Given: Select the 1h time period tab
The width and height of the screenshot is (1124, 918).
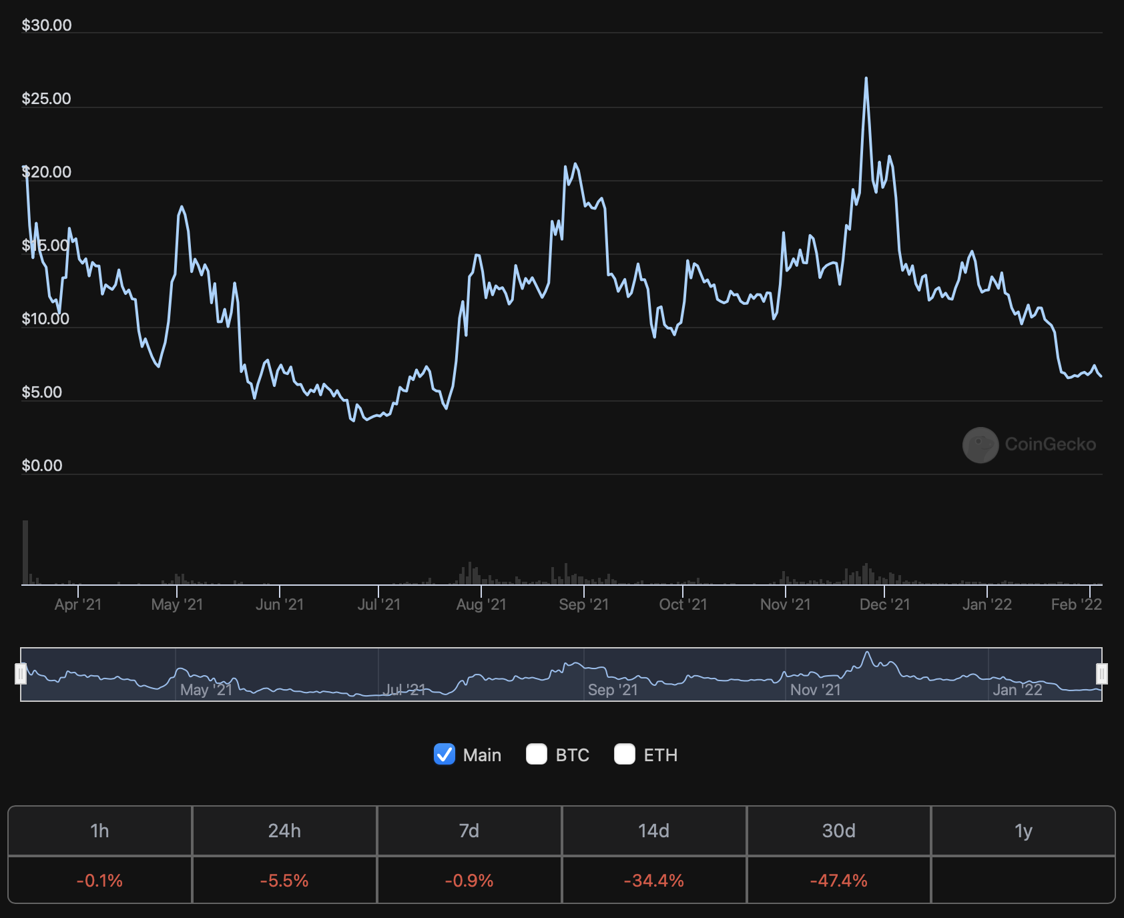Looking at the screenshot, I should point(100,831).
